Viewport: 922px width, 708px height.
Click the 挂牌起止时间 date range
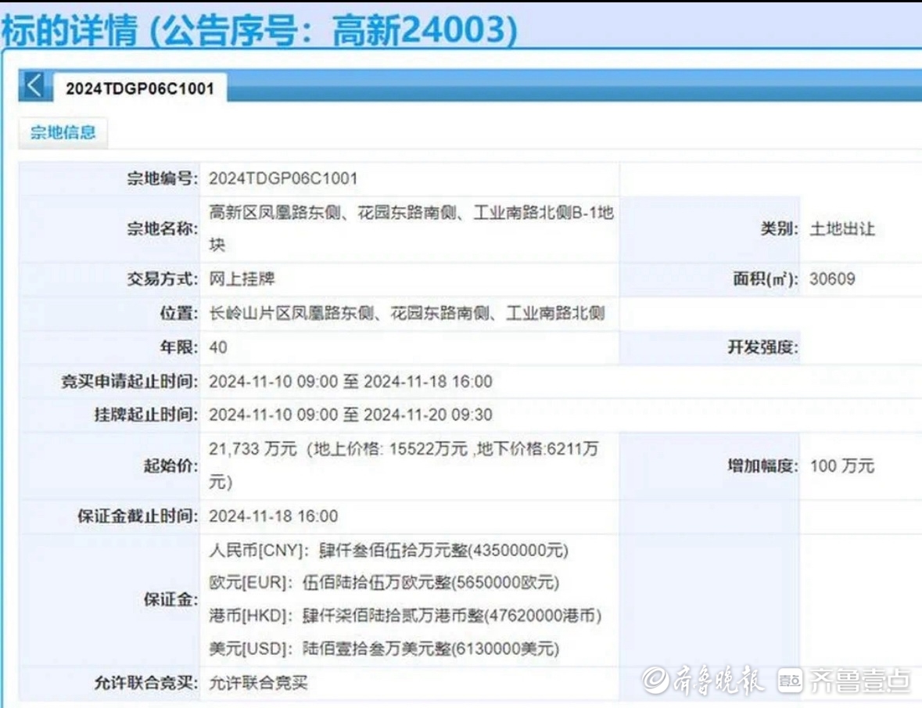[x=350, y=415]
